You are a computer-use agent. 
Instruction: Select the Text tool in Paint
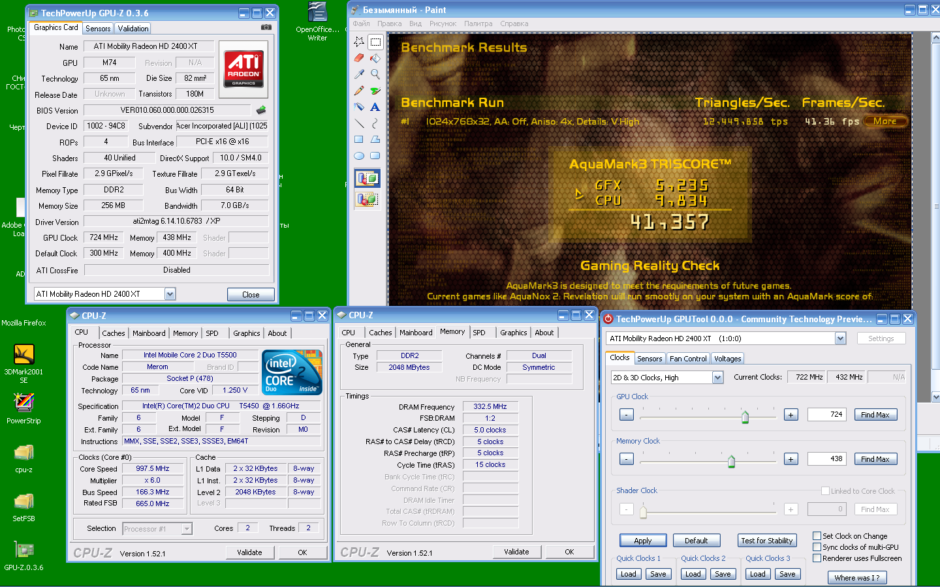375,107
